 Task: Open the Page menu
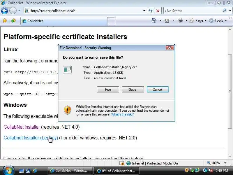point(198,20)
